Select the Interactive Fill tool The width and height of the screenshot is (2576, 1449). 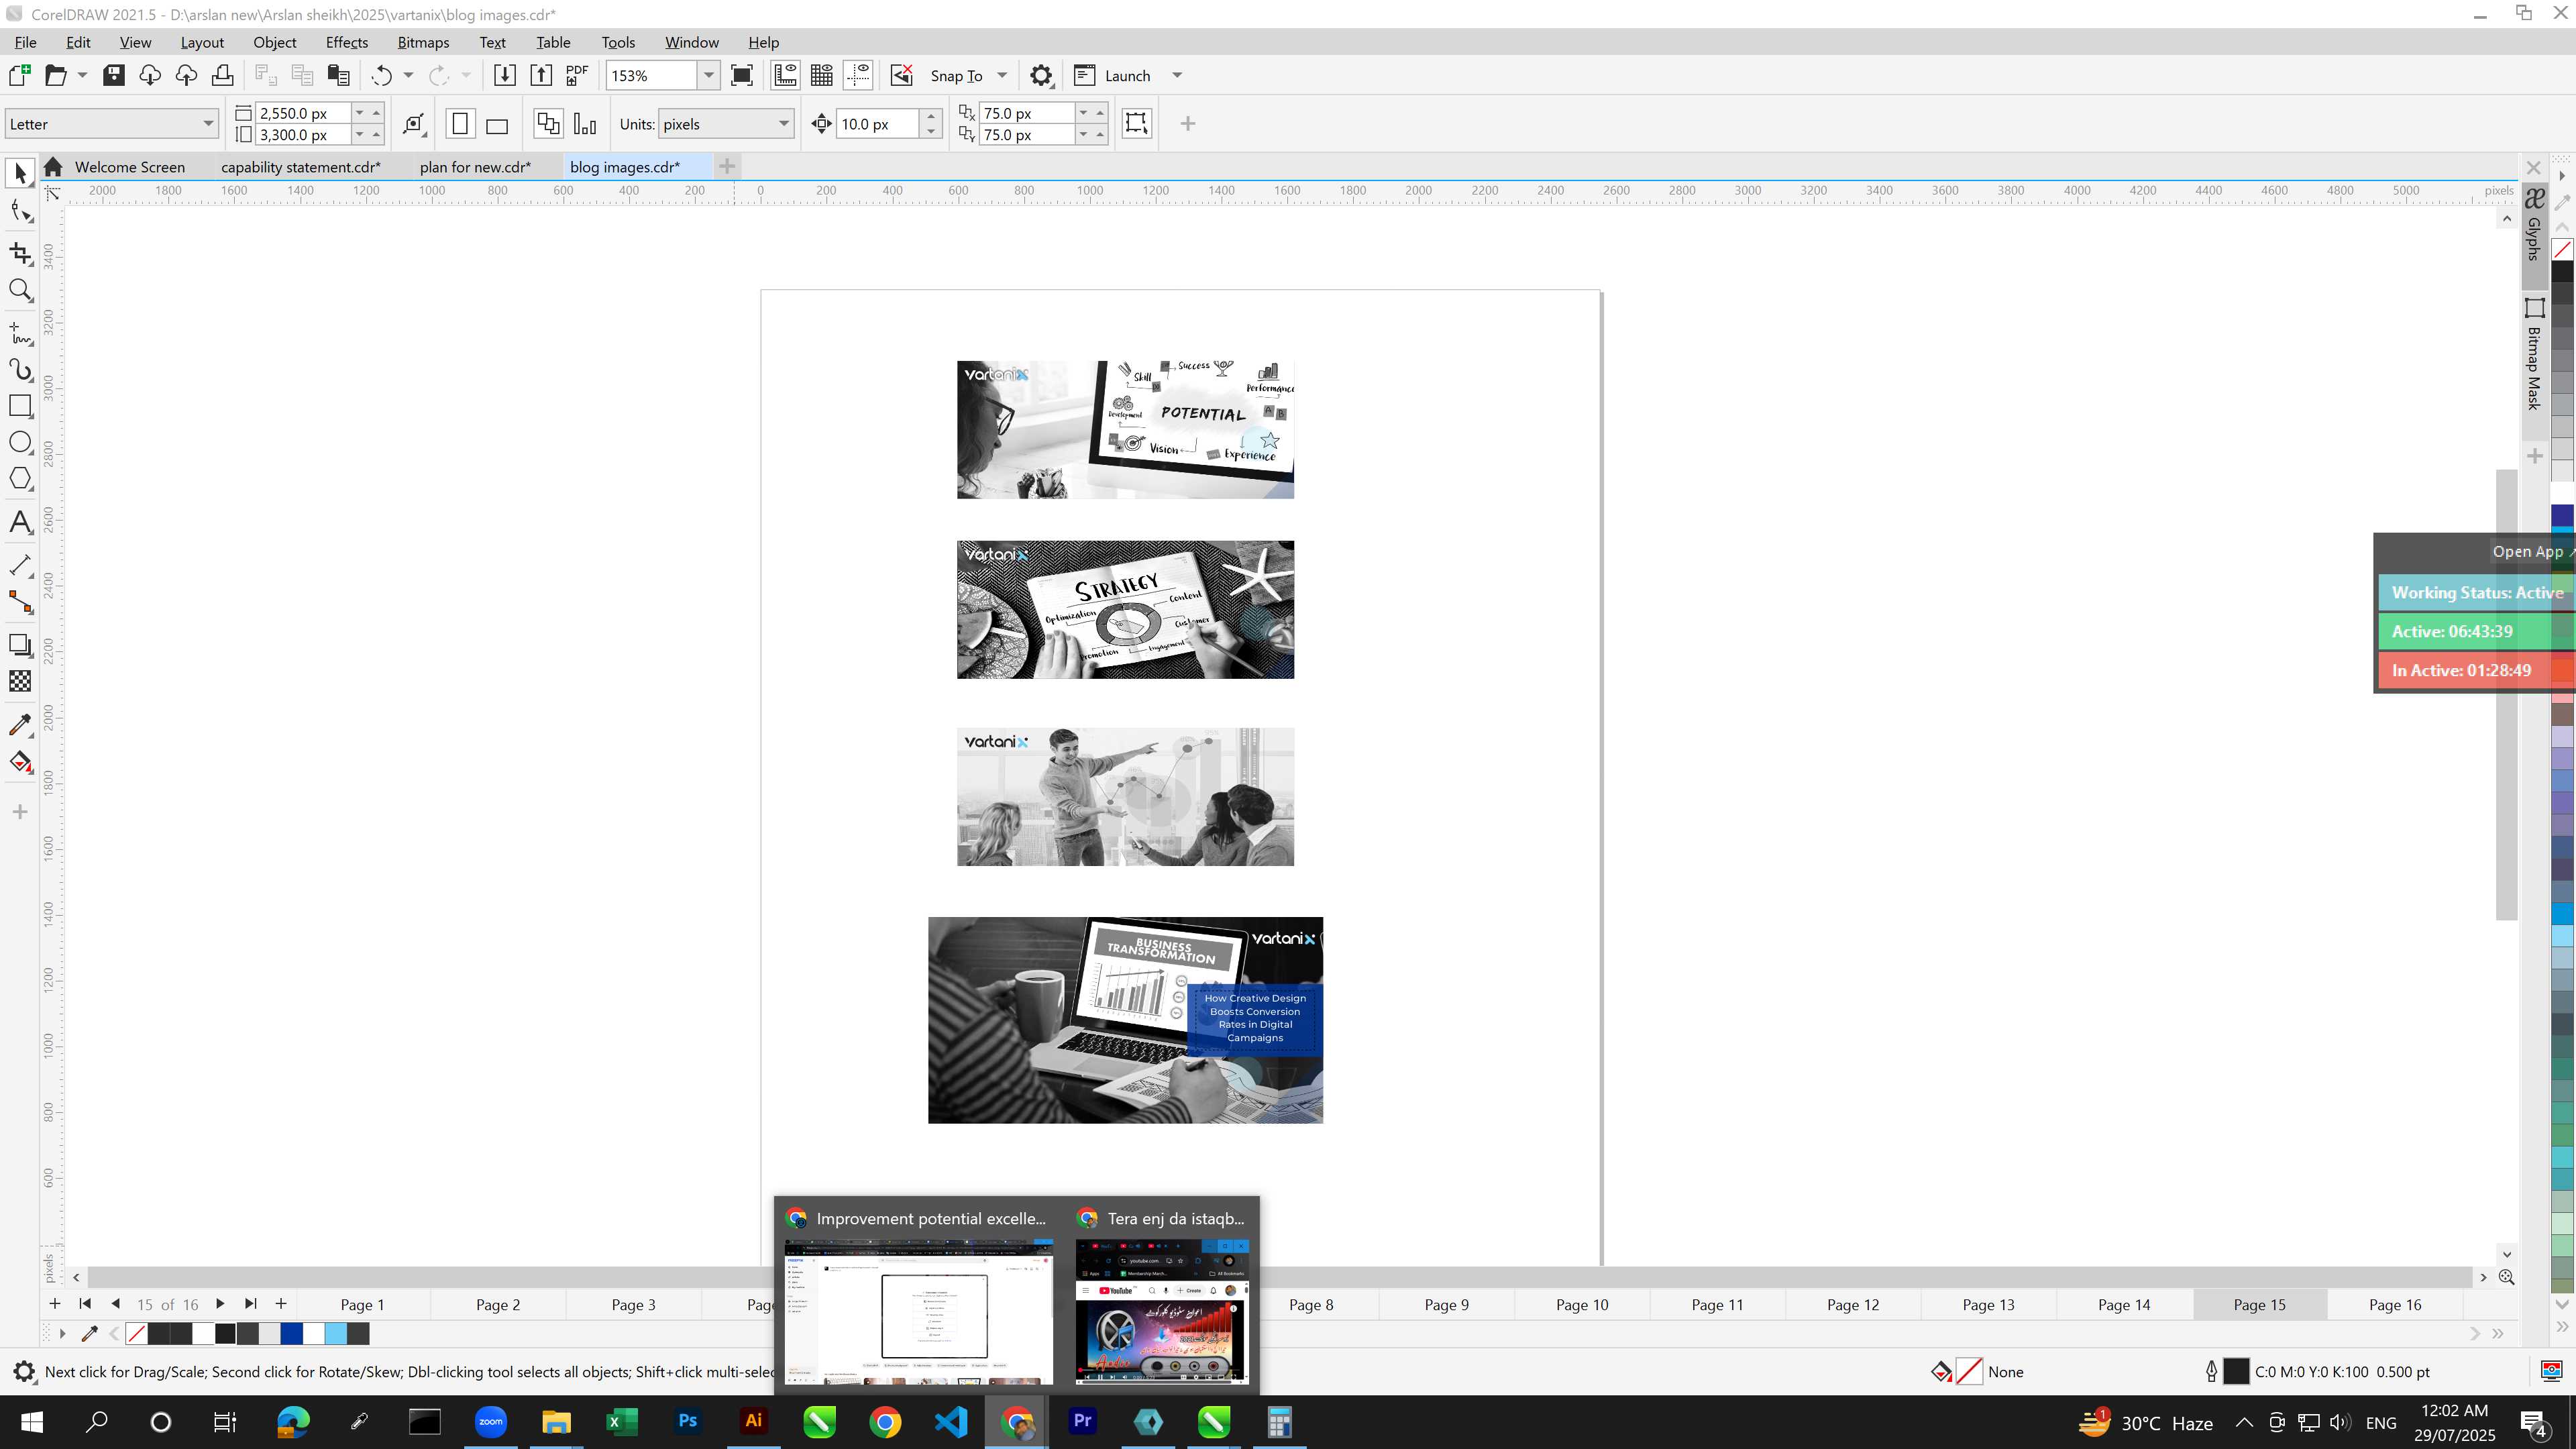tap(20, 762)
